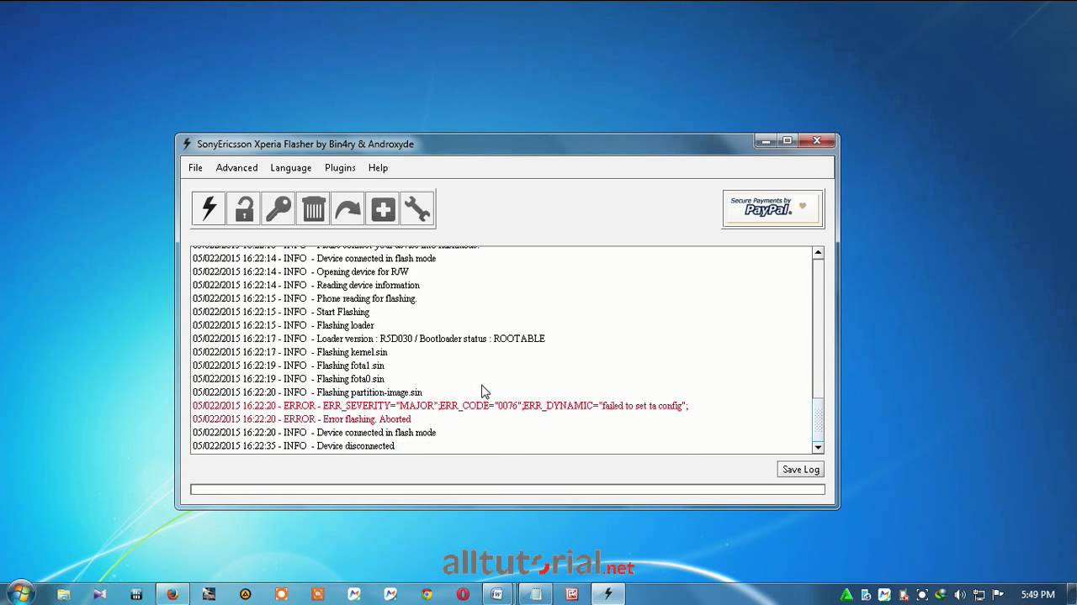Click the curved arrow toolbar icon
This screenshot has width=1077, height=605.
[348, 208]
